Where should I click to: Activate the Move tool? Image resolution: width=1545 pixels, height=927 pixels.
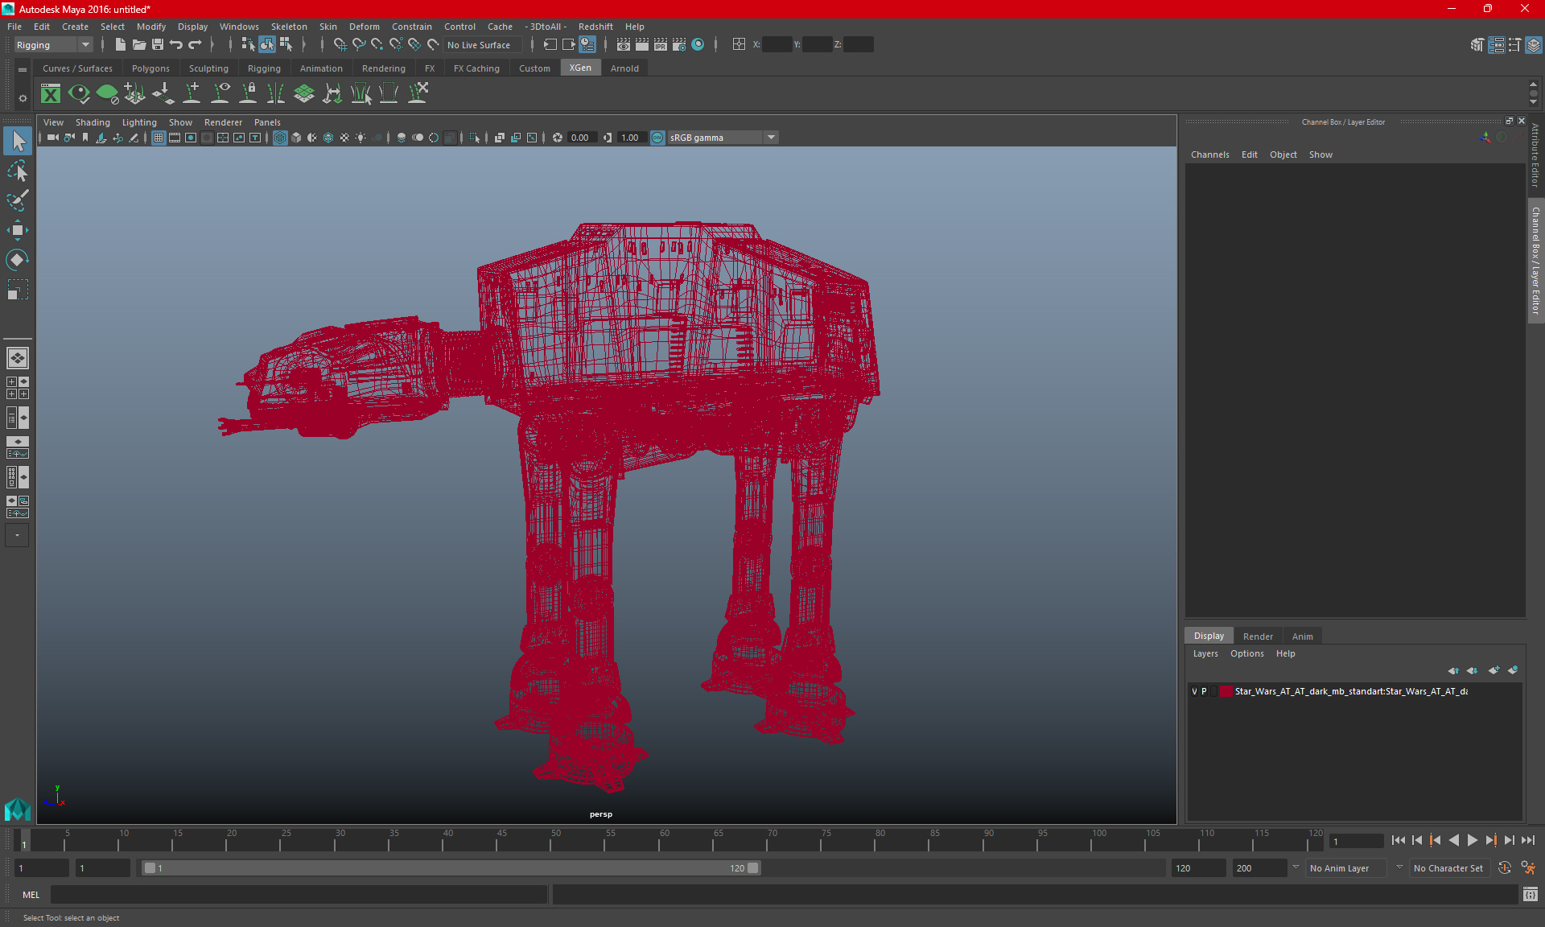pyautogui.click(x=17, y=230)
